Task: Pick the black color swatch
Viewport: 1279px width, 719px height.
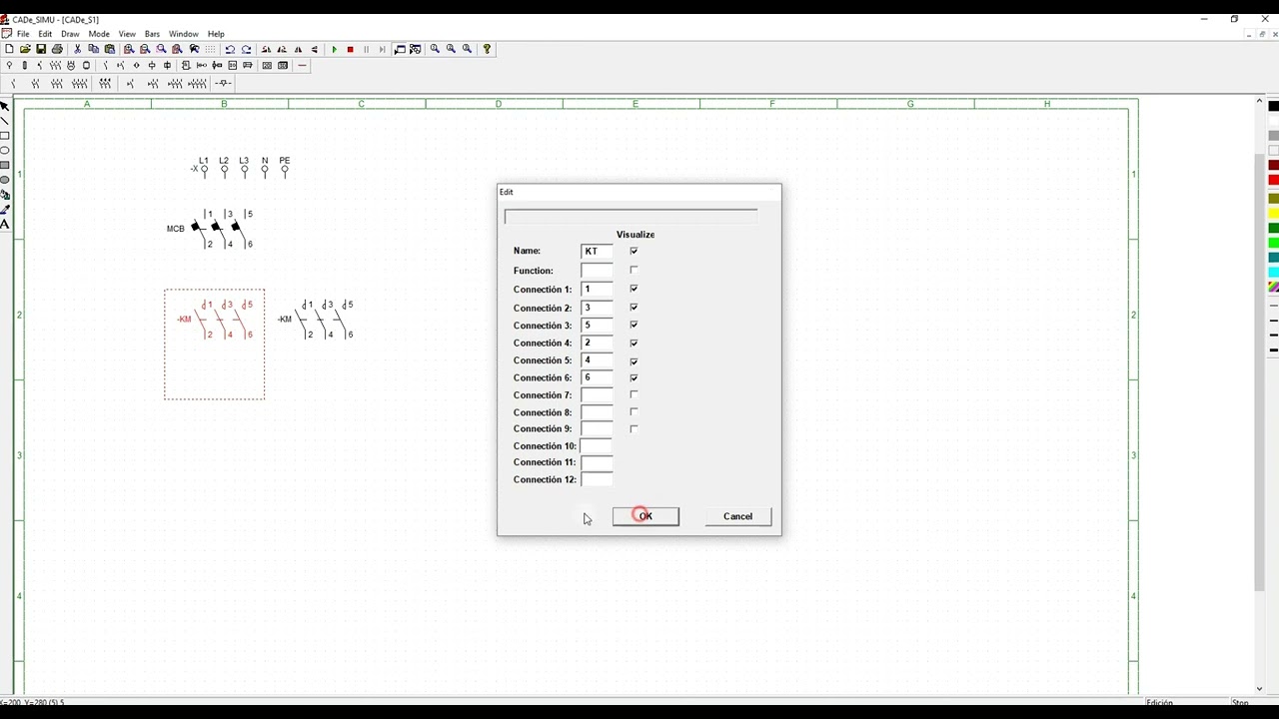Action: coord(1274,107)
